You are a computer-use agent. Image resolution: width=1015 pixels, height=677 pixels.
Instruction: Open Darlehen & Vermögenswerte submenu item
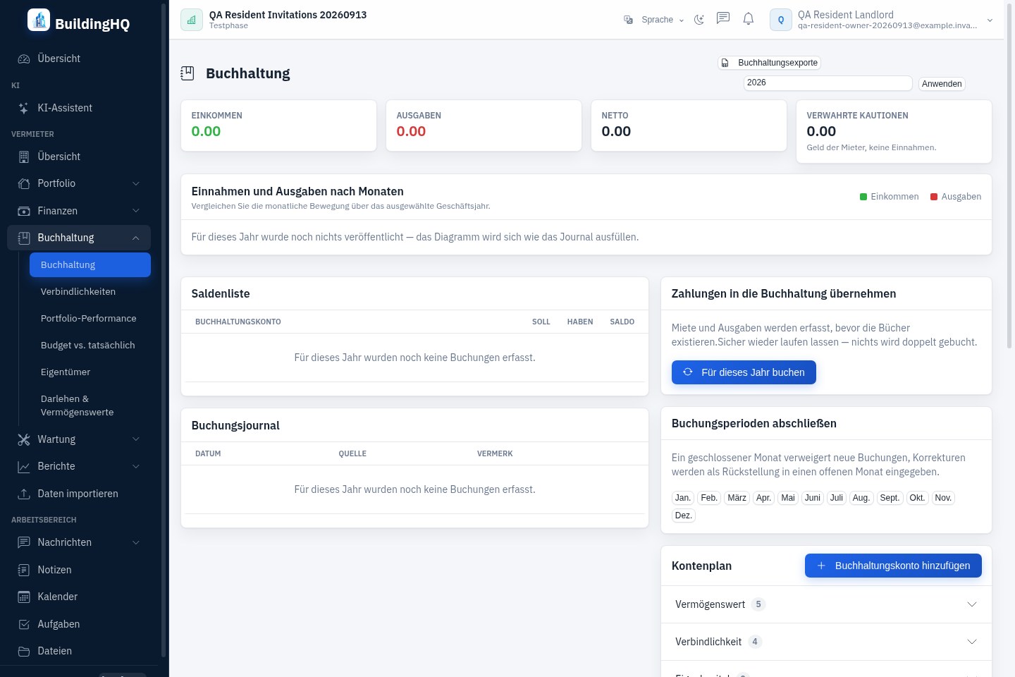pos(90,405)
